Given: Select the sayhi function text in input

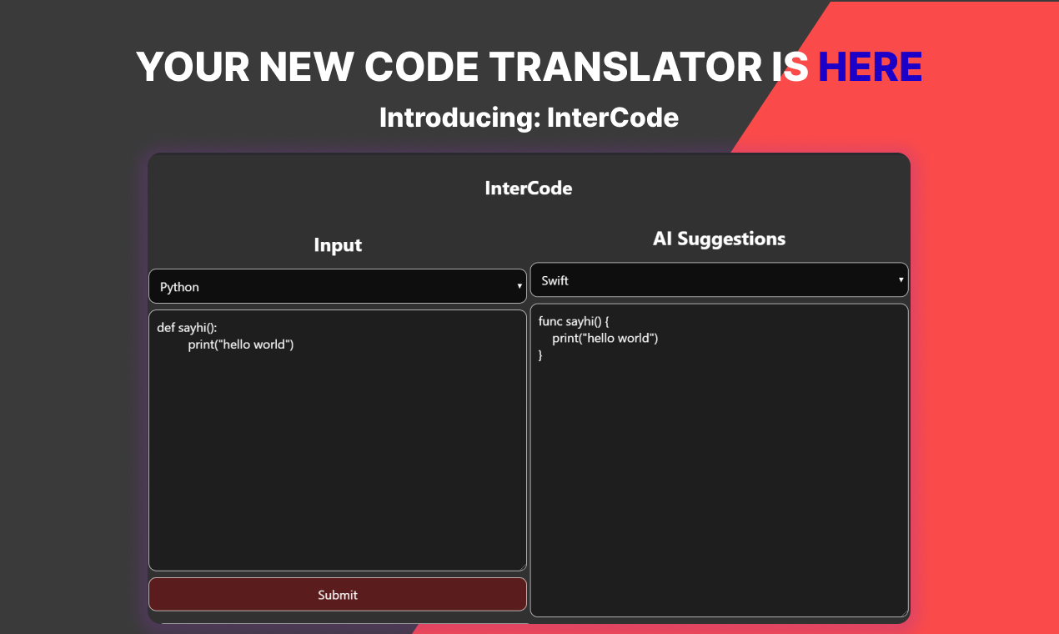Looking at the screenshot, I should 188,328.
